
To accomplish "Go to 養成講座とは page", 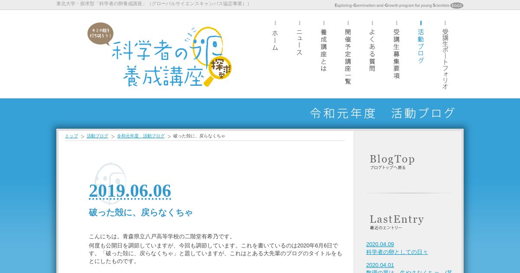I will pyautogui.click(x=324, y=47).
